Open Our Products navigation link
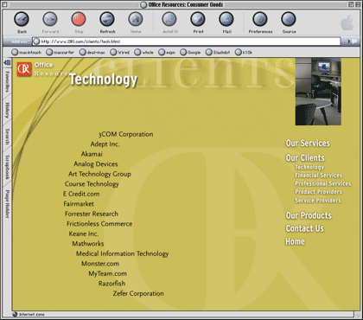363x320 pixels. pos(309,215)
